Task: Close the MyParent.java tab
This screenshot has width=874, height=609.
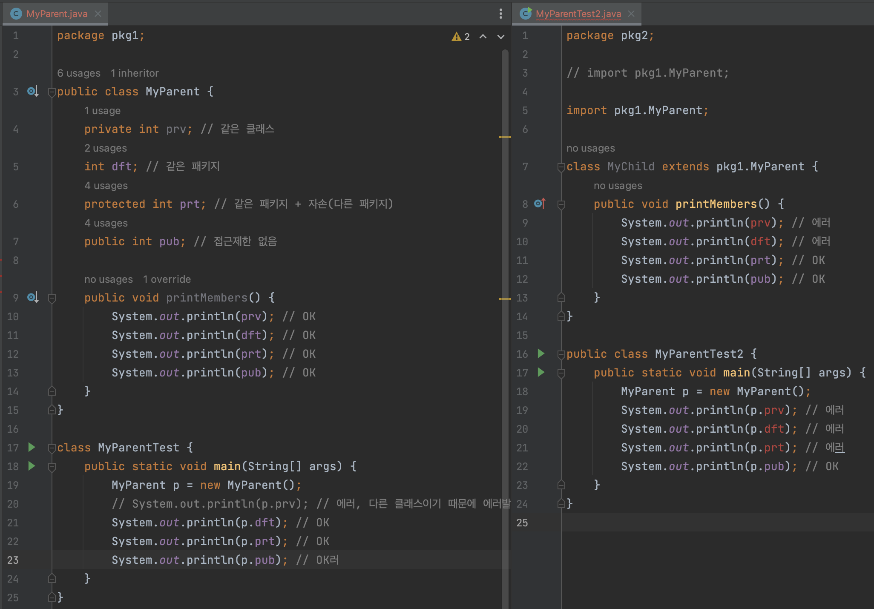Action: click(x=98, y=14)
